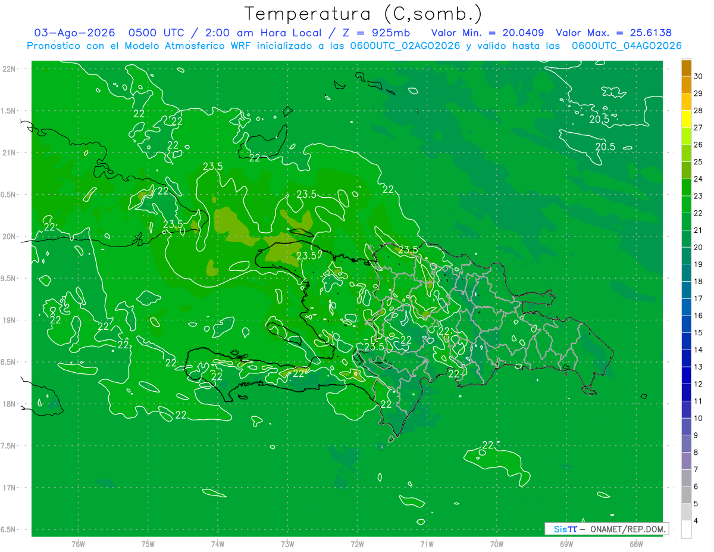The image size is (714, 552).
Task: Click legend value 23 on the color bar
Action: pyautogui.click(x=699, y=196)
